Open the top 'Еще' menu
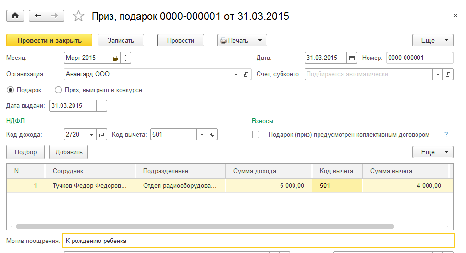The height and width of the screenshot is (253, 466). pos(433,40)
